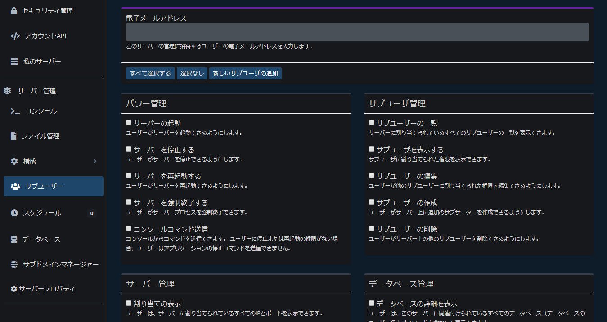This screenshot has height=322, width=607.
Task: Check the サーバーを停止する permission
Action: tap(129, 149)
